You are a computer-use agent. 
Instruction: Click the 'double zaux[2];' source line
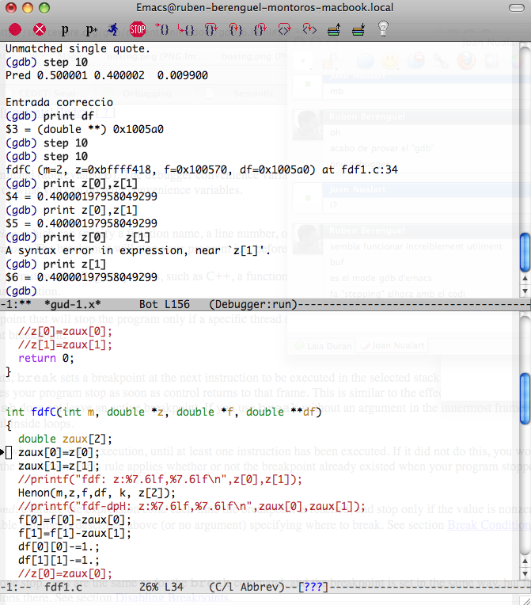pyautogui.click(x=65, y=439)
